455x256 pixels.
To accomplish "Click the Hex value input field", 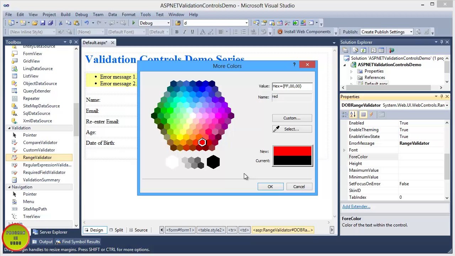I will click(292, 86).
